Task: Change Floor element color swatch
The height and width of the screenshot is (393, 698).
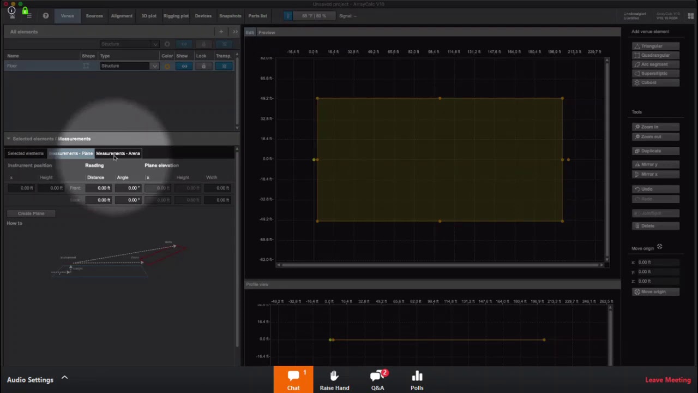Action: click(x=167, y=66)
